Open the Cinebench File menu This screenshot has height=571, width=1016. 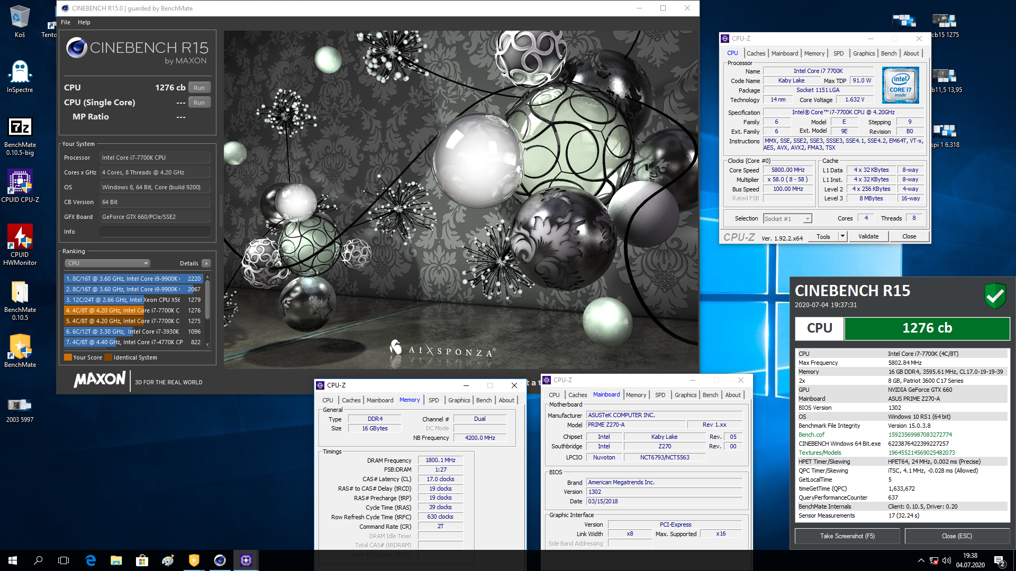[66, 22]
